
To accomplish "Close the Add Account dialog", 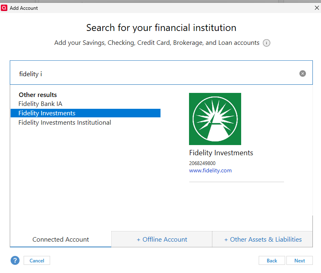I will [317, 8].
